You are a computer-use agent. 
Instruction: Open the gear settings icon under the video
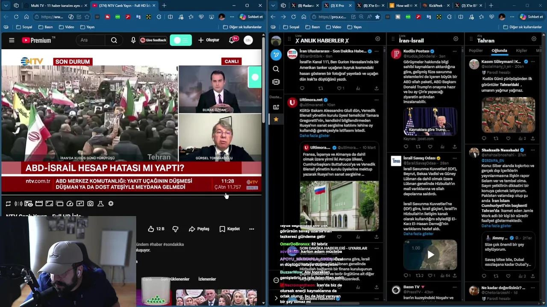tap(111, 204)
